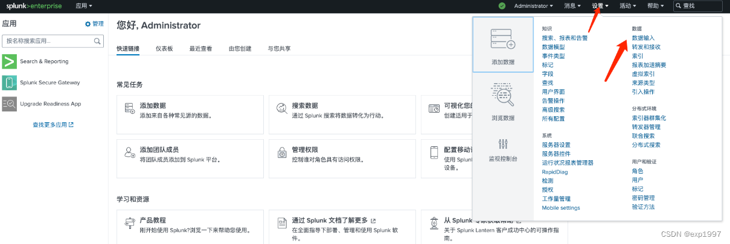This screenshot has width=730, height=244.
Task: Click the Splunk Enterprise logo
Action: [x=34, y=5]
